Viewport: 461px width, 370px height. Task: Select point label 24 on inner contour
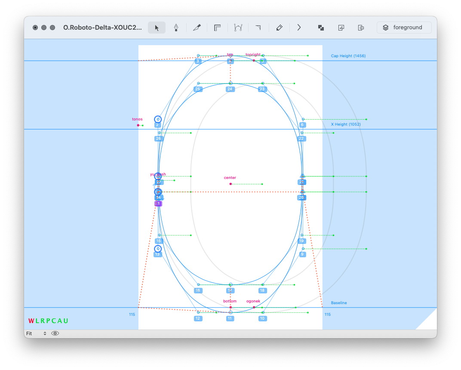(x=230, y=89)
